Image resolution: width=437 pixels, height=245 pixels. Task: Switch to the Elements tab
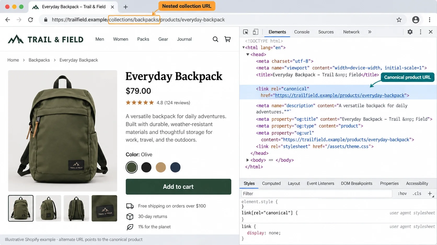click(277, 32)
